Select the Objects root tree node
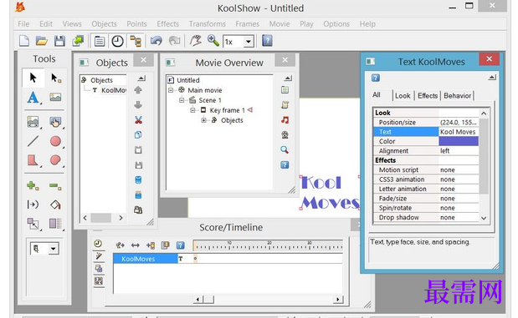Image resolution: width=518 pixels, height=318 pixels. [101, 80]
